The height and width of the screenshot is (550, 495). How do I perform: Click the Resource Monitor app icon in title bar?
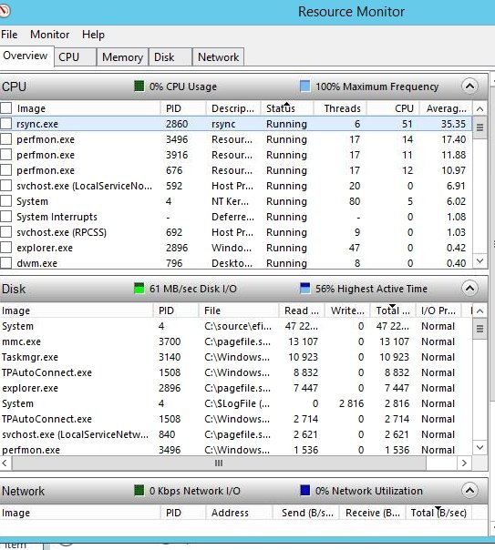(x=4, y=11)
